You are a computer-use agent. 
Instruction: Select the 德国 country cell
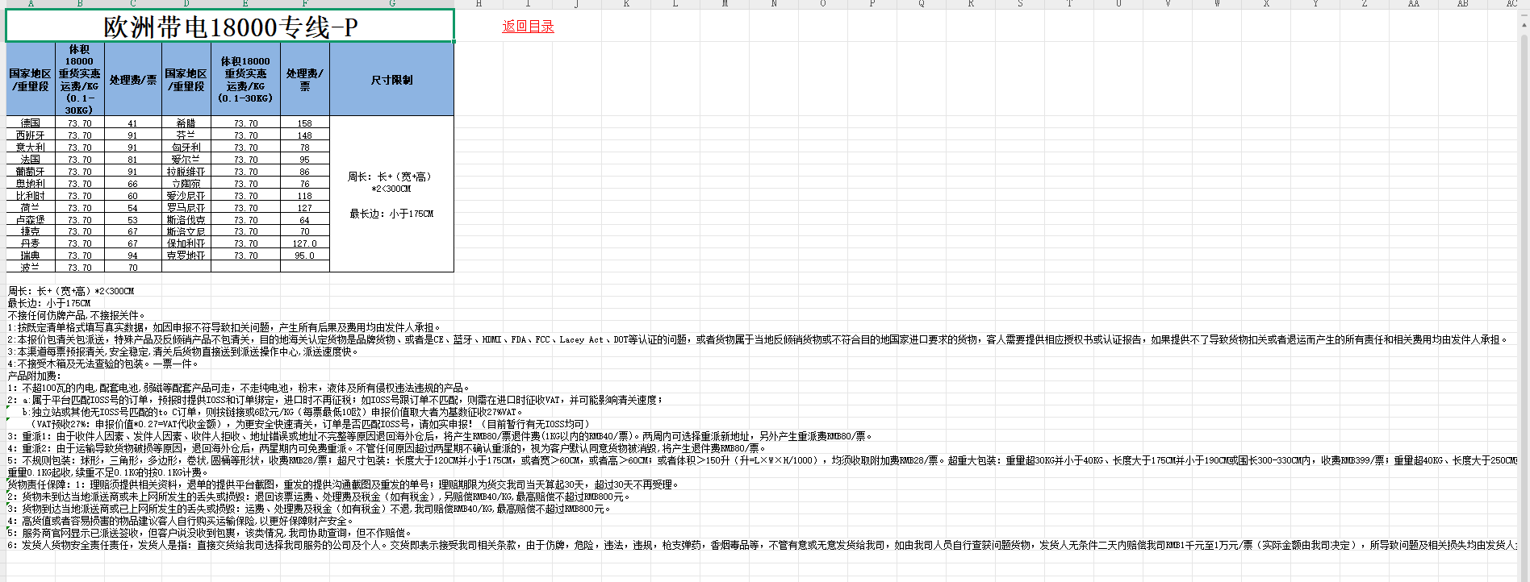click(x=31, y=123)
